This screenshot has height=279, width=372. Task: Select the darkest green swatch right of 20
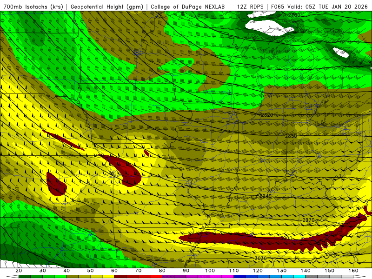pos(25,276)
